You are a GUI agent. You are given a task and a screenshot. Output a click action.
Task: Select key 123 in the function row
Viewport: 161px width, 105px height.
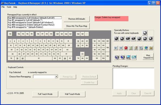click(x=70, y=34)
